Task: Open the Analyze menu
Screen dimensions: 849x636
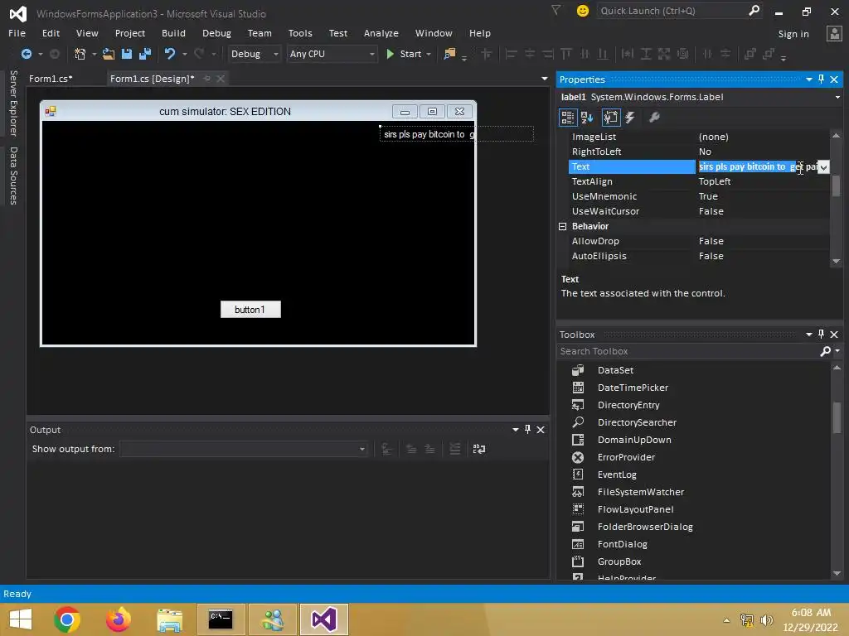Action: pos(381,33)
